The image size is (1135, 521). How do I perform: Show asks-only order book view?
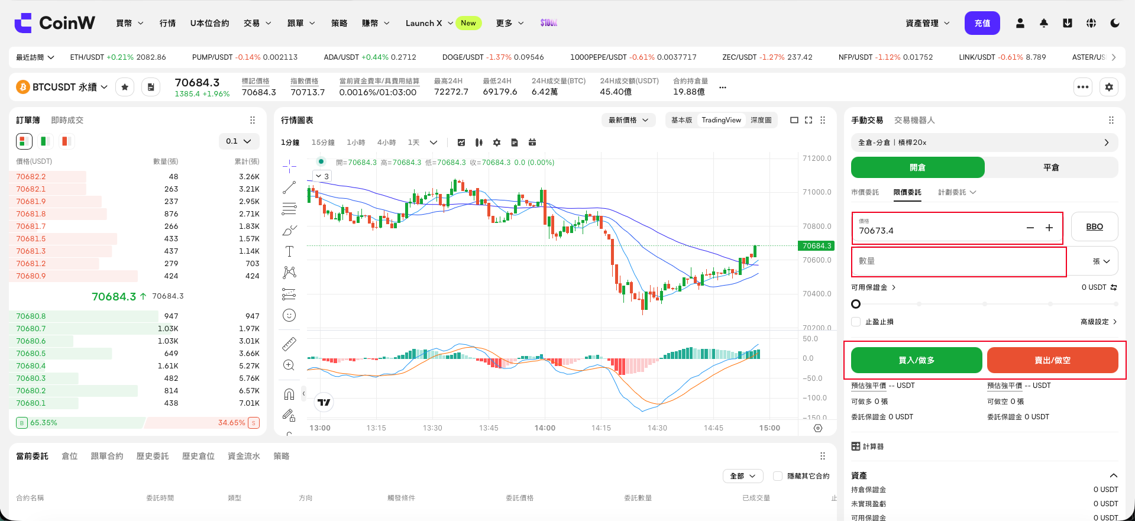[x=66, y=141]
